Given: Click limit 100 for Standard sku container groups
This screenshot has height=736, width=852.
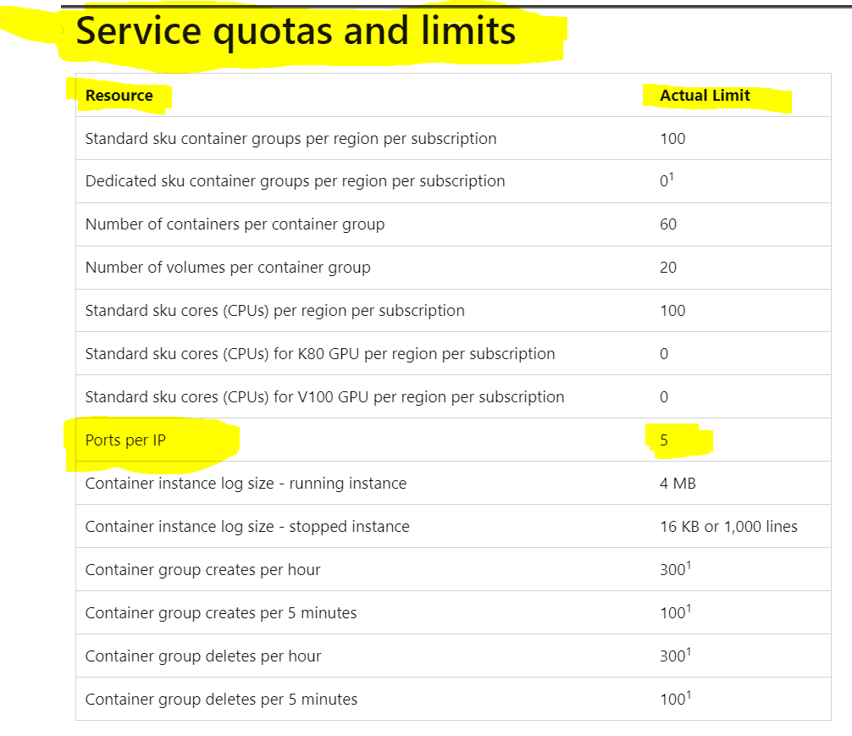Looking at the screenshot, I should coord(672,139).
